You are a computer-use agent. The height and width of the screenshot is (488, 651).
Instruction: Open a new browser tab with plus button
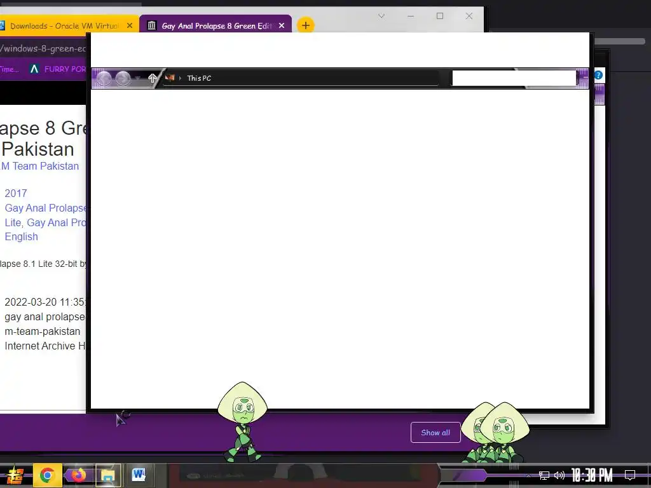[306, 25]
